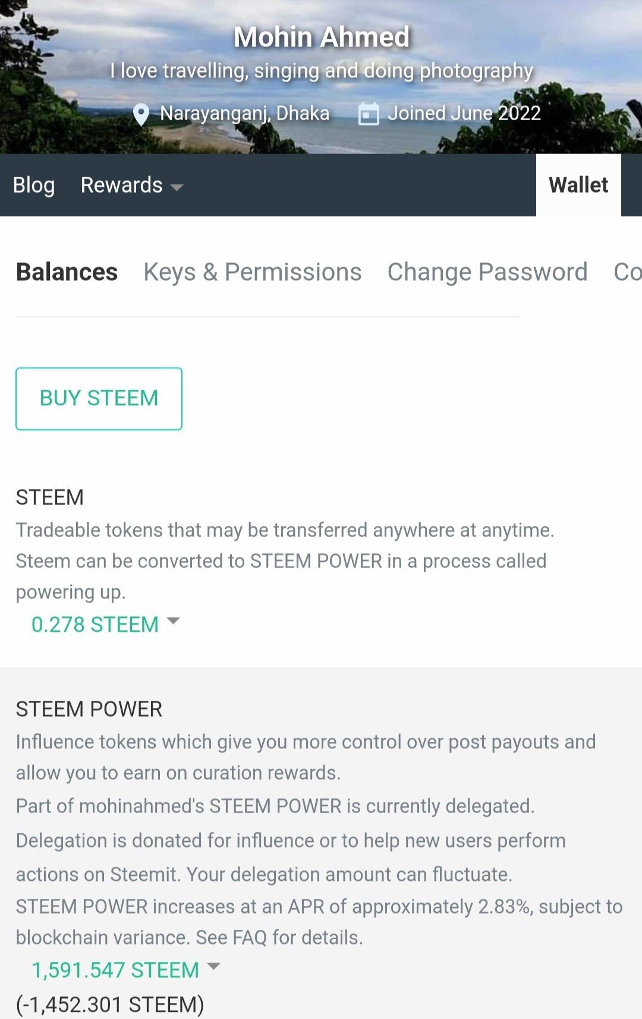Open the 0.278 STEEM balance dropdown
The image size is (642, 1019).
pyautogui.click(x=105, y=624)
